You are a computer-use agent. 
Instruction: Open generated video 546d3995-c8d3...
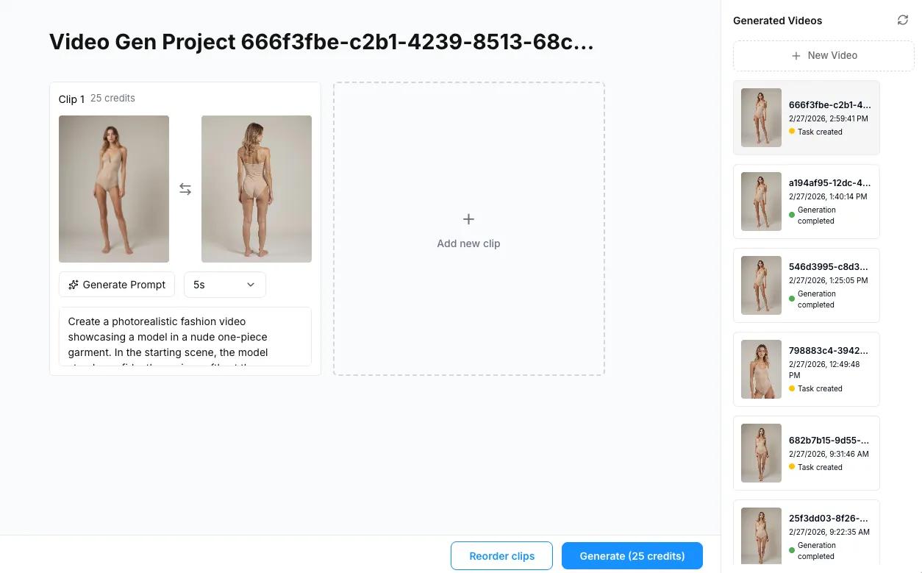pyautogui.click(x=807, y=285)
